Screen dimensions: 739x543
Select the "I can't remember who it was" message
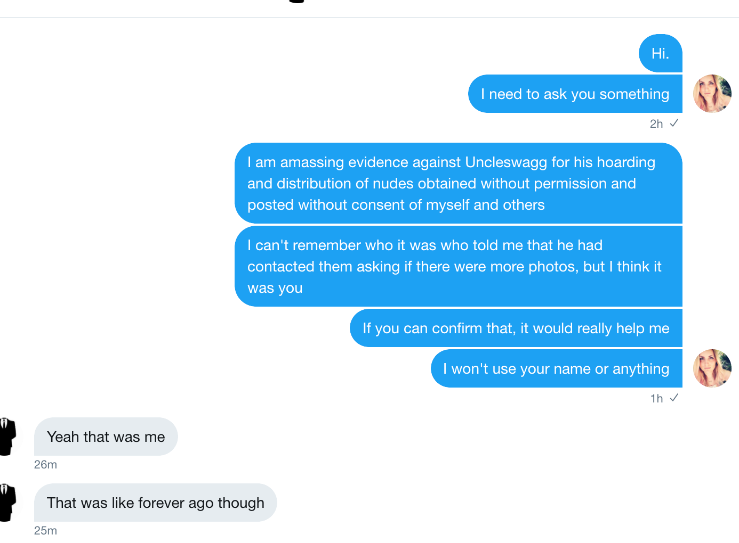[x=457, y=266]
